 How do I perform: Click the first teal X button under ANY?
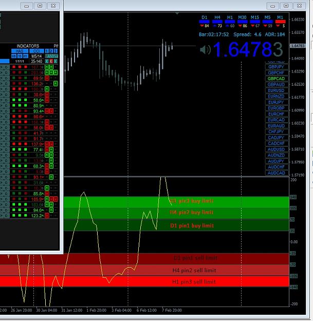47,61
